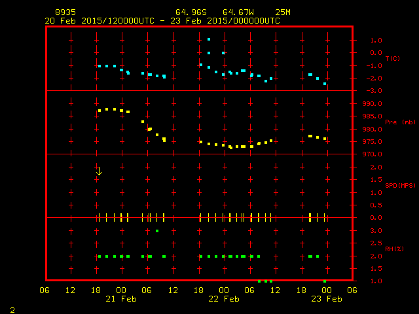Click the 23 Feb date label
419x314 pixels.
[327, 299]
